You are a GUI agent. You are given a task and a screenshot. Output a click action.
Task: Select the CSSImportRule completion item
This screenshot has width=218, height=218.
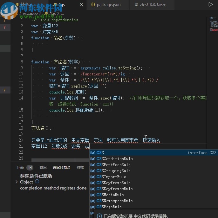154,177
